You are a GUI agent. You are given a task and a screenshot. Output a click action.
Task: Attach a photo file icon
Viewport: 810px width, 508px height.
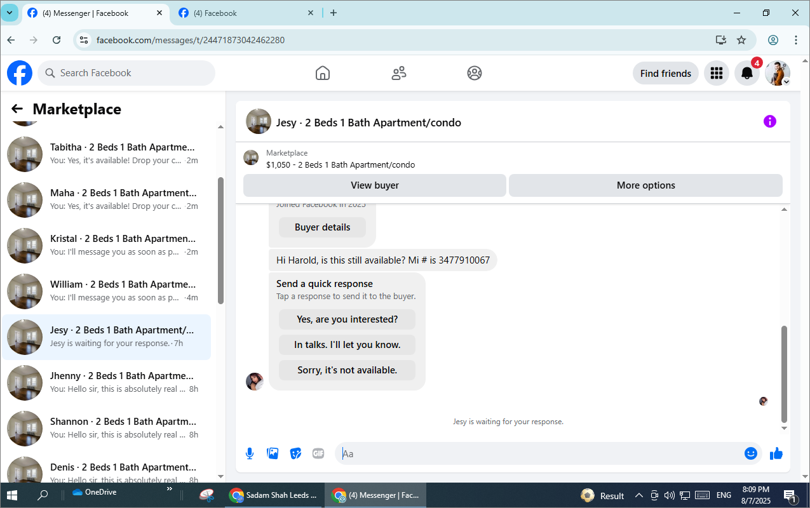coord(273,453)
